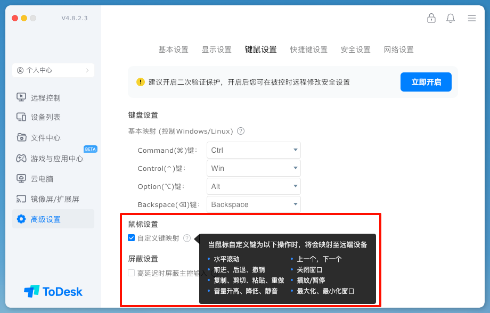Toggle 高延迟时屏蔽主控输入 checkbox
Image resolution: width=490 pixels, height=313 pixels.
click(132, 273)
